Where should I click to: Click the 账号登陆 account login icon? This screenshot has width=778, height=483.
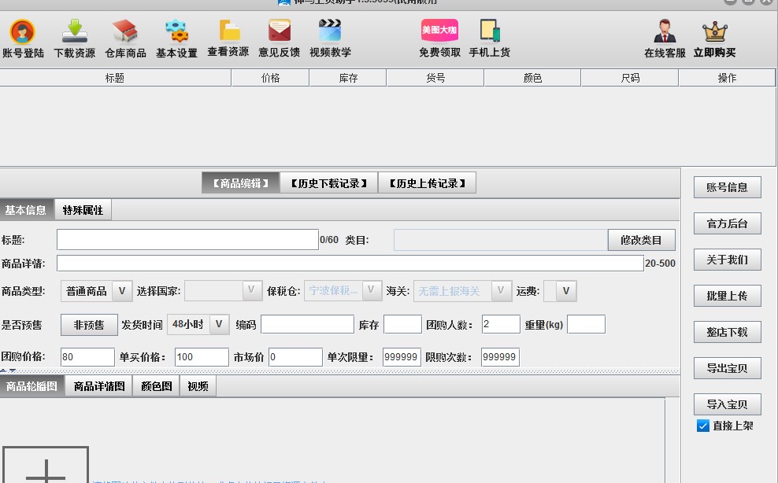pos(23,33)
